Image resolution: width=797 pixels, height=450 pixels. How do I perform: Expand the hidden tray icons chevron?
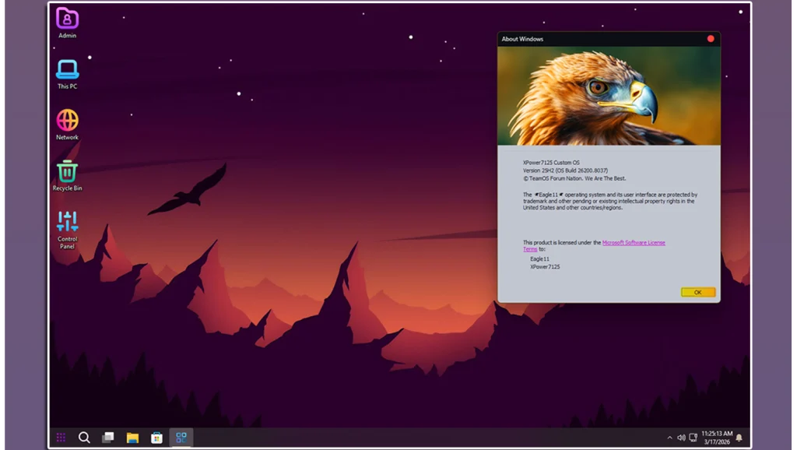(669, 438)
